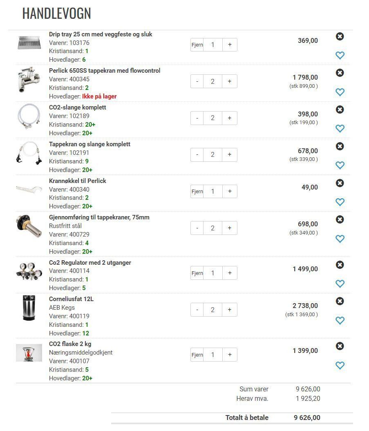Increase Corneliusfat 12L quantity with plus
369x431 pixels.
(230, 310)
